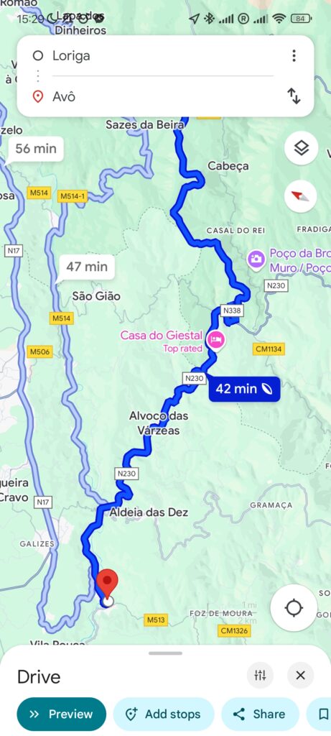Start the route Preview
Image resolution: width=331 pixels, height=736 pixels.
click(62, 714)
